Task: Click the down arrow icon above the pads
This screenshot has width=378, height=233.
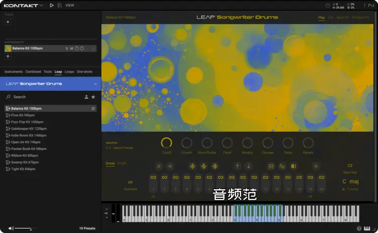Action: point(248,166)
